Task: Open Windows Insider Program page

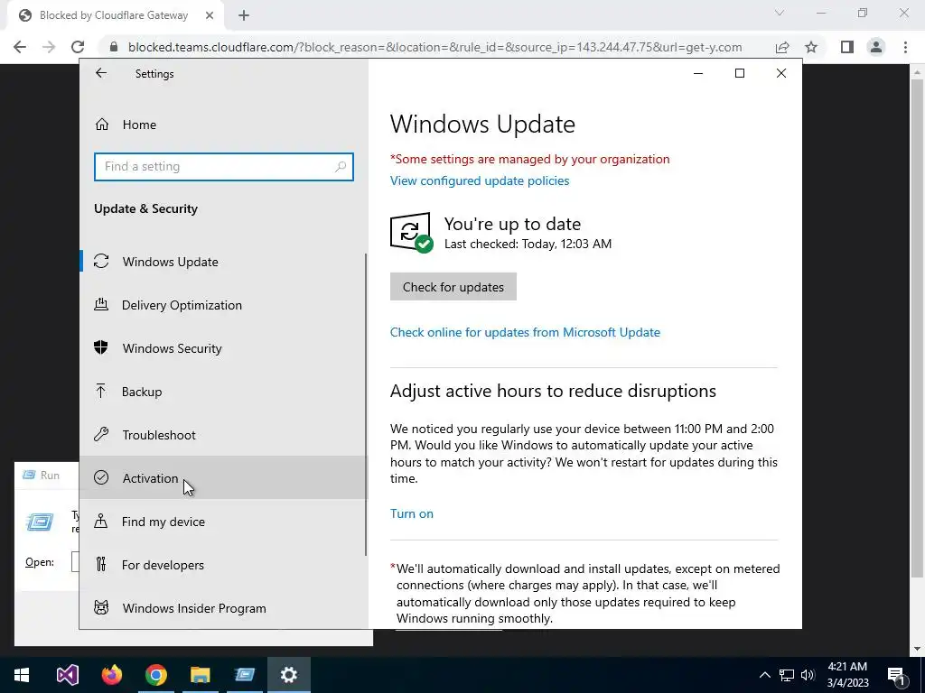Action: tap(223, 608)
